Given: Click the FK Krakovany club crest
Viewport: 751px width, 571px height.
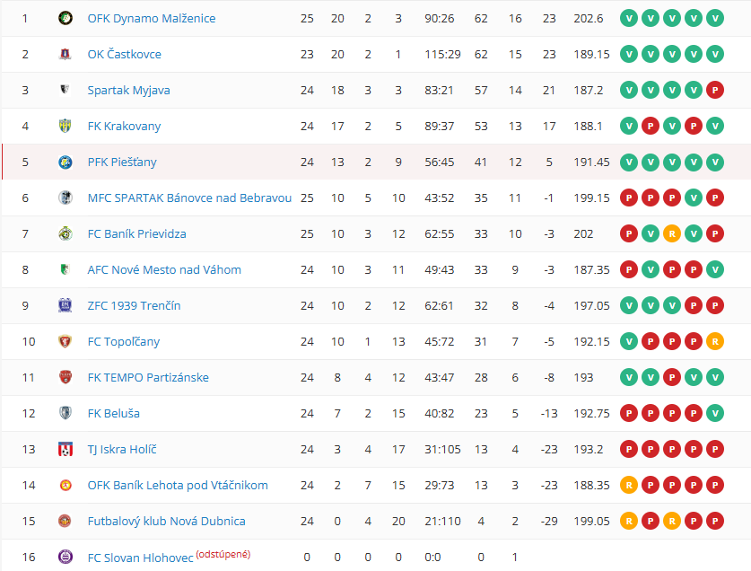Looking at the screenshot, I should tap(65, 126).
